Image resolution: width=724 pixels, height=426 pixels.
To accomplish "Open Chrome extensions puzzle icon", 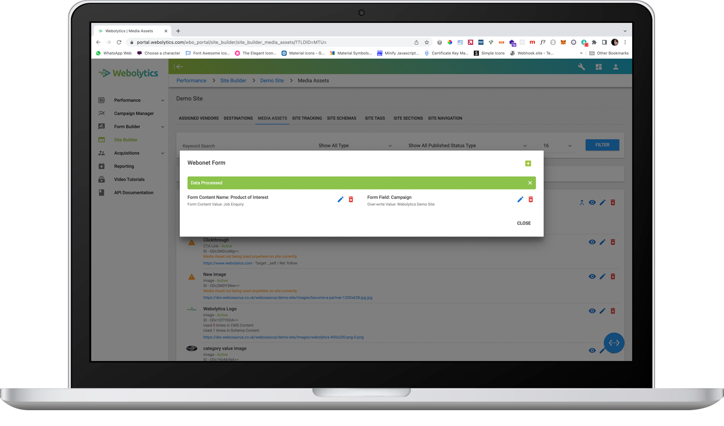I will (594, 42).
